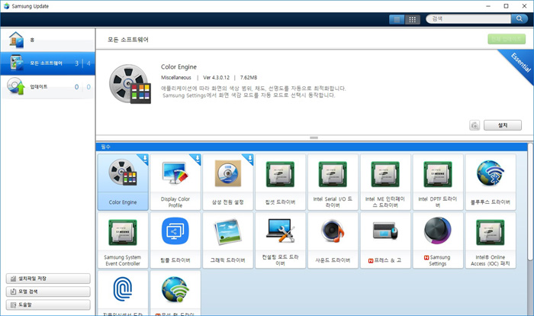The image size is (534, 316).
Task: Select the Samsung Settings tile
Action: pos(438,240)
